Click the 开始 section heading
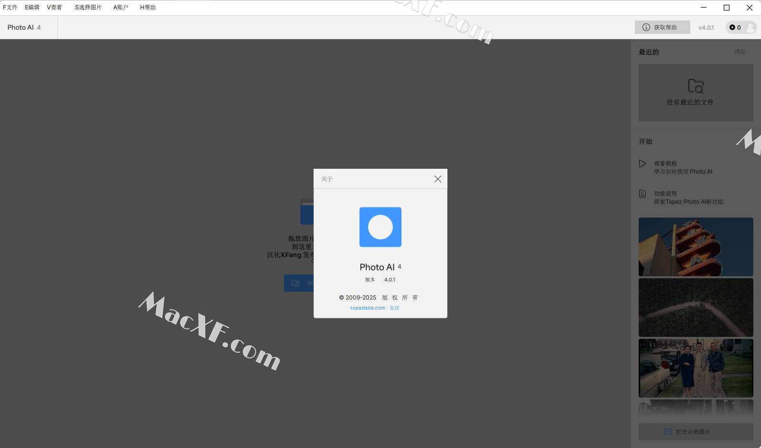 point(645,142)
